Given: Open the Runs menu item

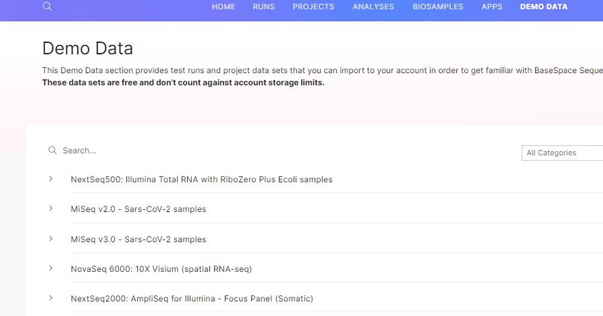Looking at the screenshot, I should (x=264, y=7).
